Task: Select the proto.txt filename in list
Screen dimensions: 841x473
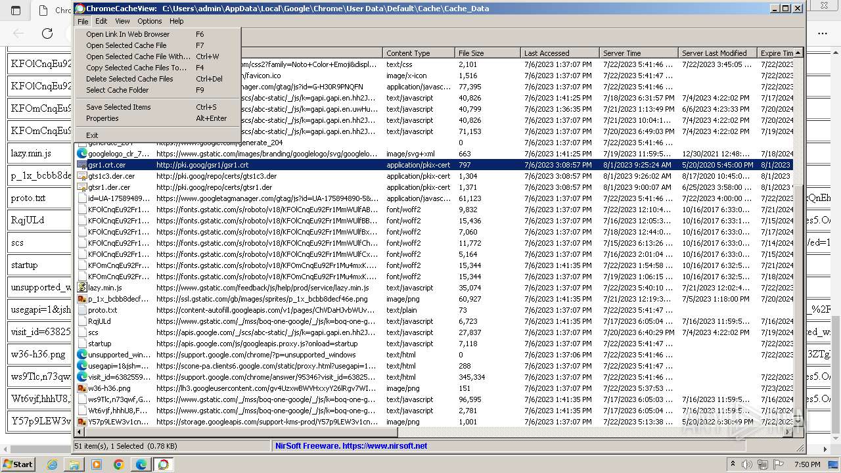Action: point(102,310)
